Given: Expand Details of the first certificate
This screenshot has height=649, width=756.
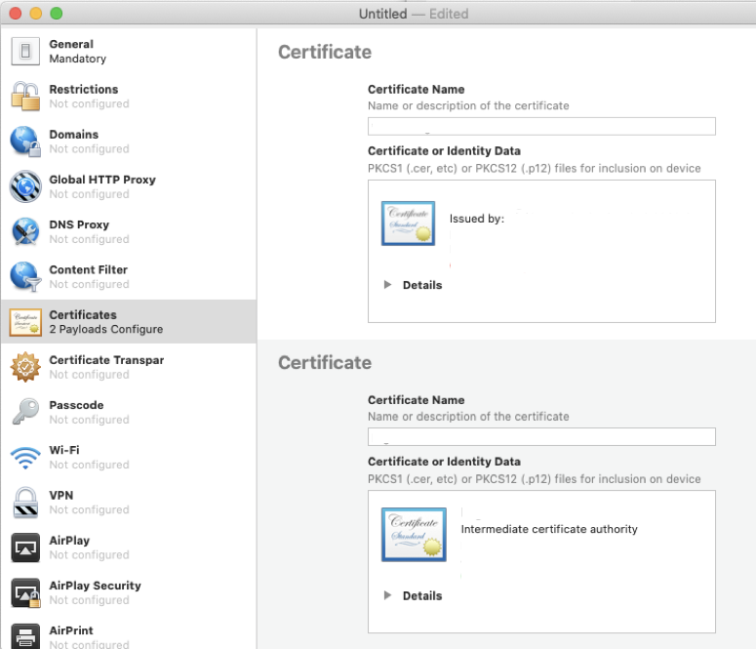Looking at the screenshot, I should pyautogui.click(x=387, y=285).
